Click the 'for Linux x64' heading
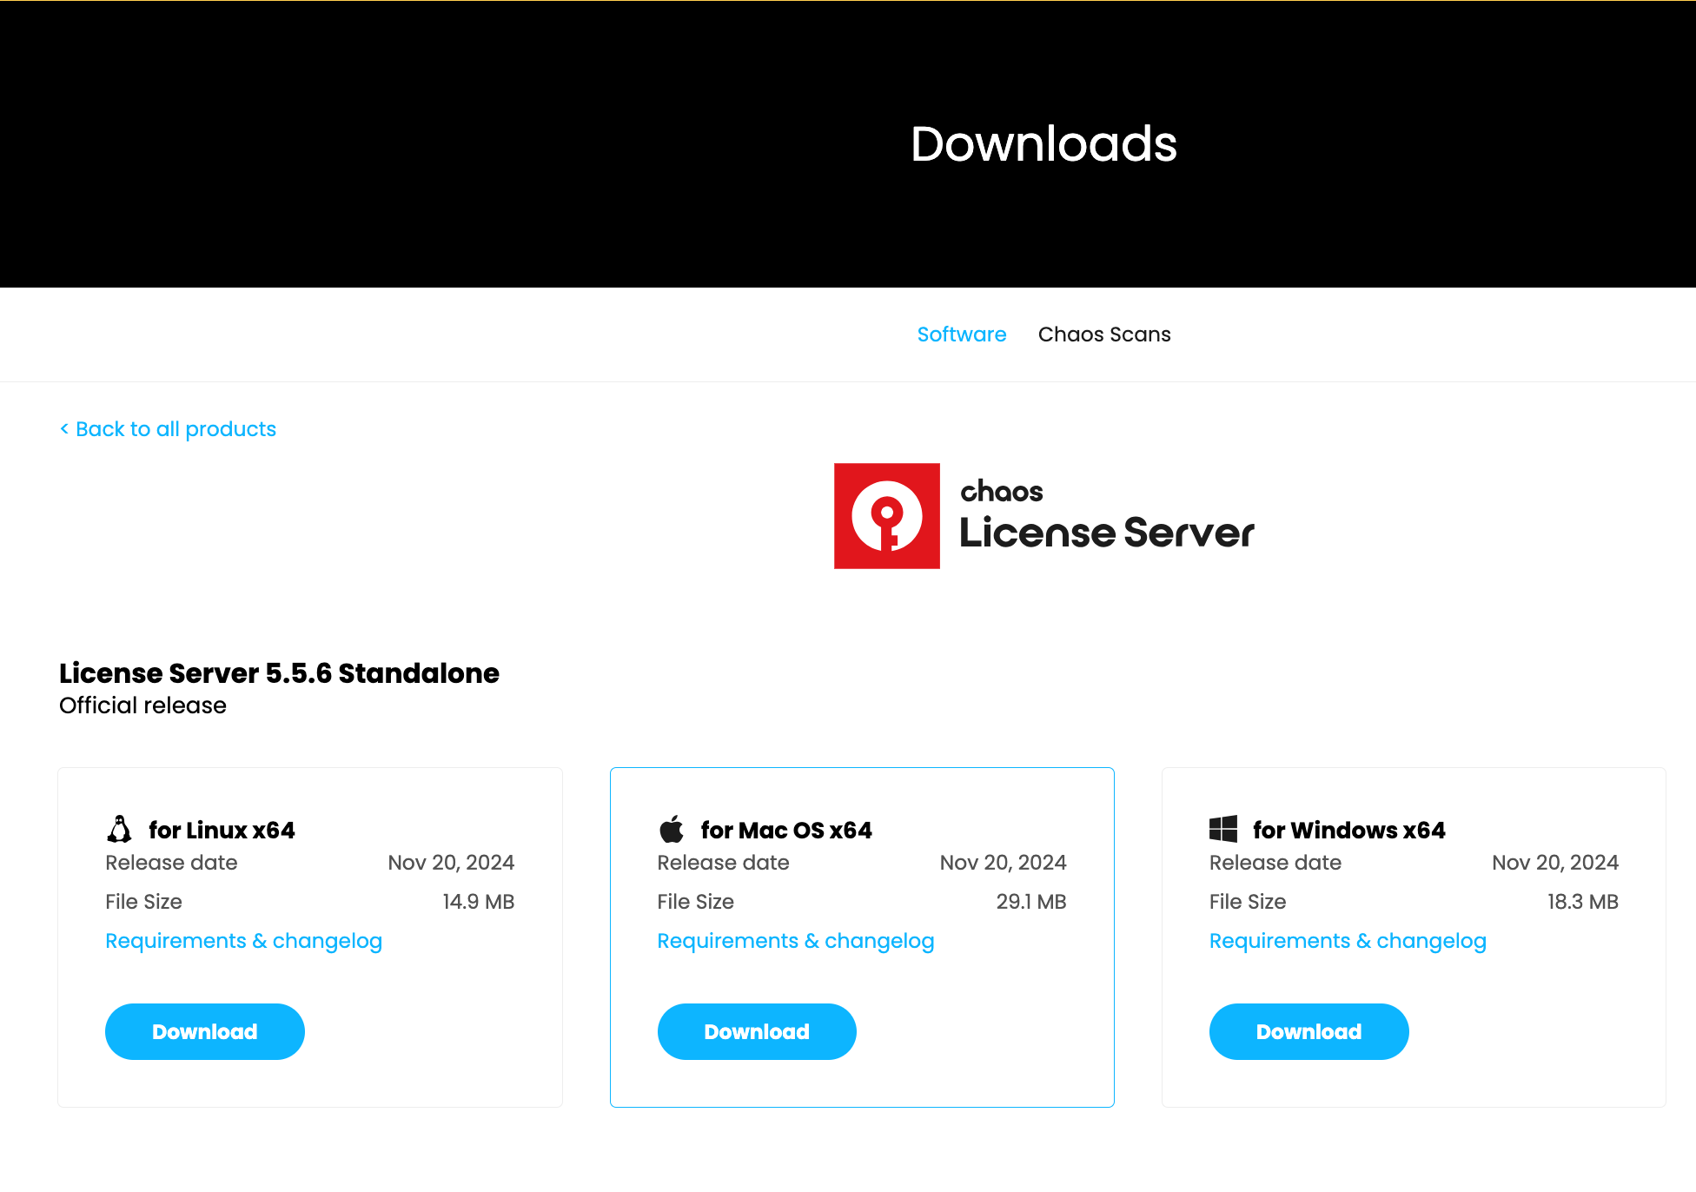The width and height of the screenshot is (1696, 1192). (222, 831)
